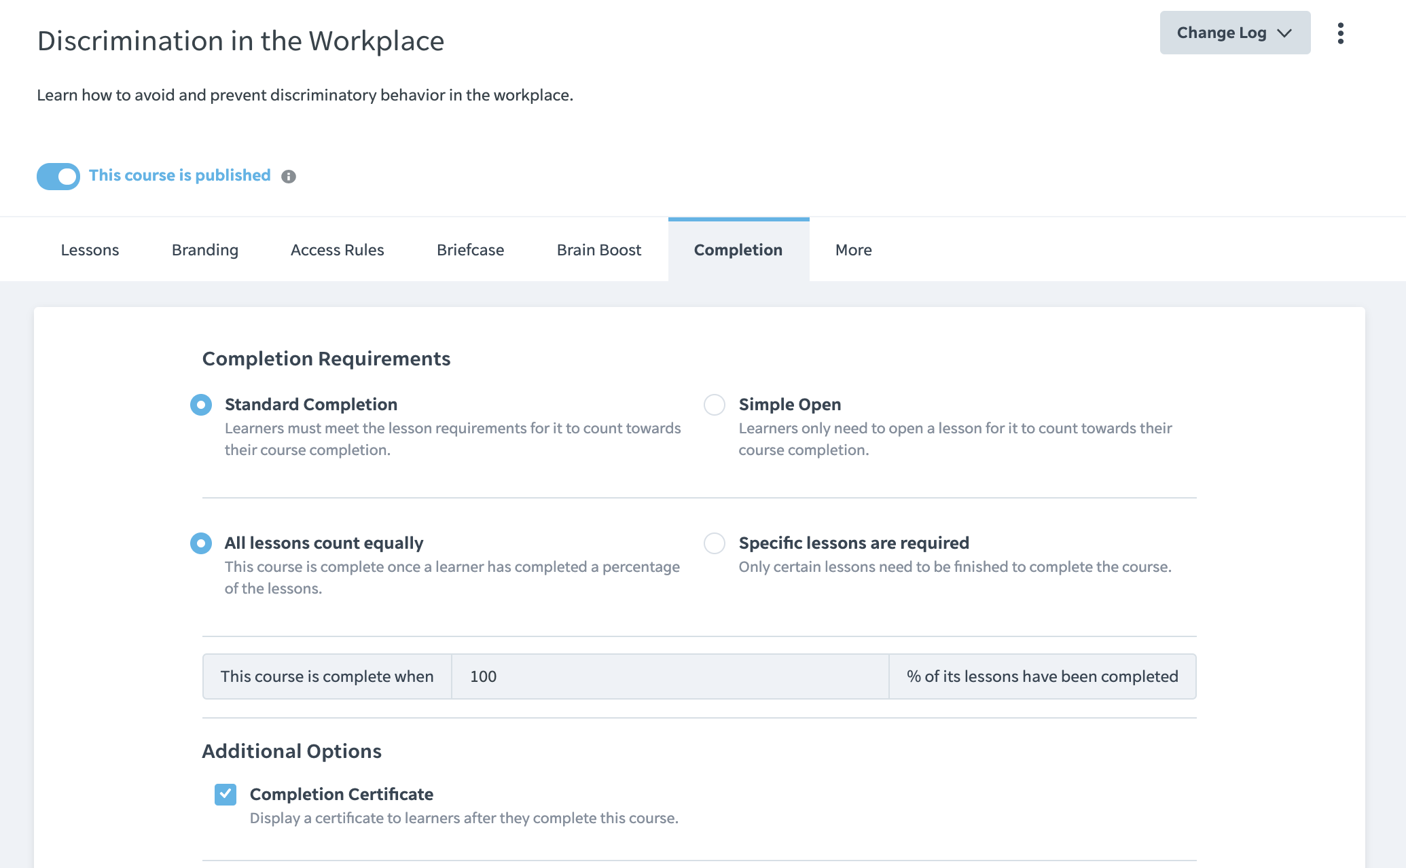Choose All lessons count equally option

coord(201,543)
